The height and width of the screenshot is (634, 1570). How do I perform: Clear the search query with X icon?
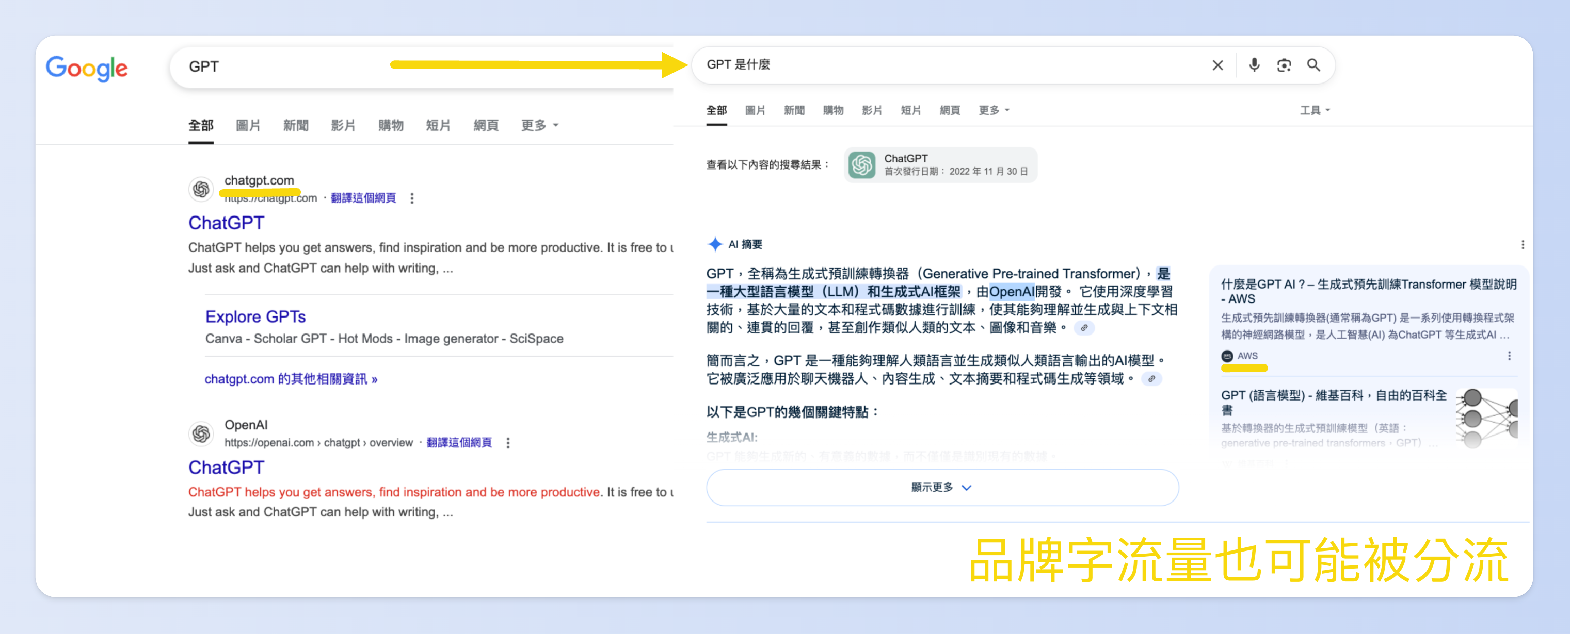(1217, 65)
